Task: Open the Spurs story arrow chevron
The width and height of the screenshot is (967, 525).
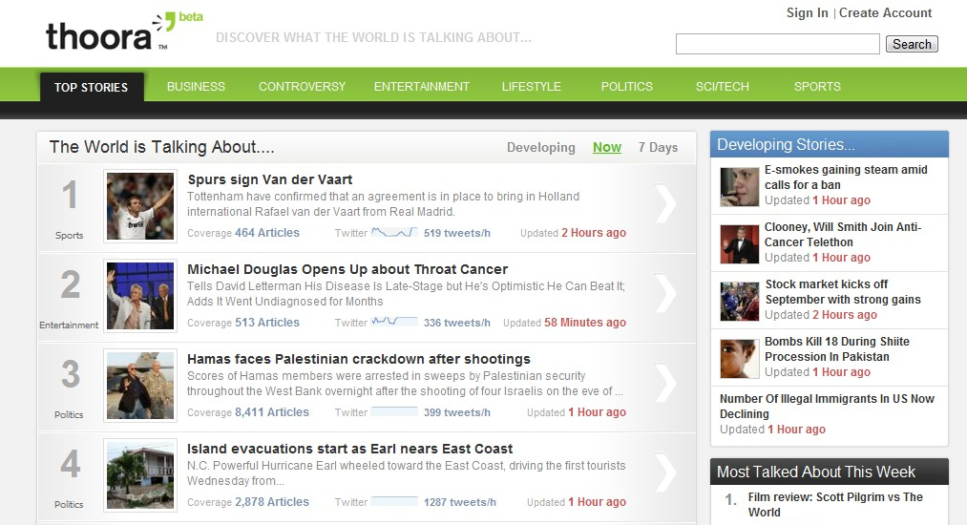Action: coord(665,203)
